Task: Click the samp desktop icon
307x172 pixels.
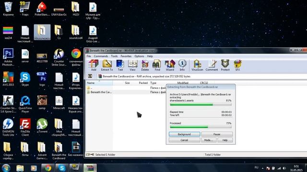Action: (x=42, y=103)
